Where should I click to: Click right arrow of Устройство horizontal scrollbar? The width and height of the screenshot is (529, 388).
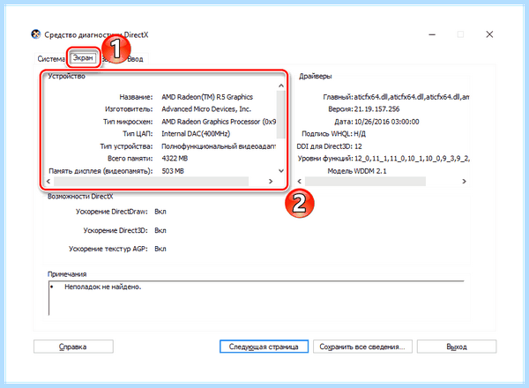(271, 181)
